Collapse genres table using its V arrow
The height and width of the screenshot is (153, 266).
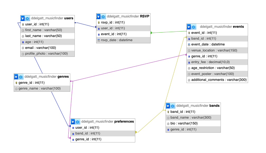click(16, 77)
